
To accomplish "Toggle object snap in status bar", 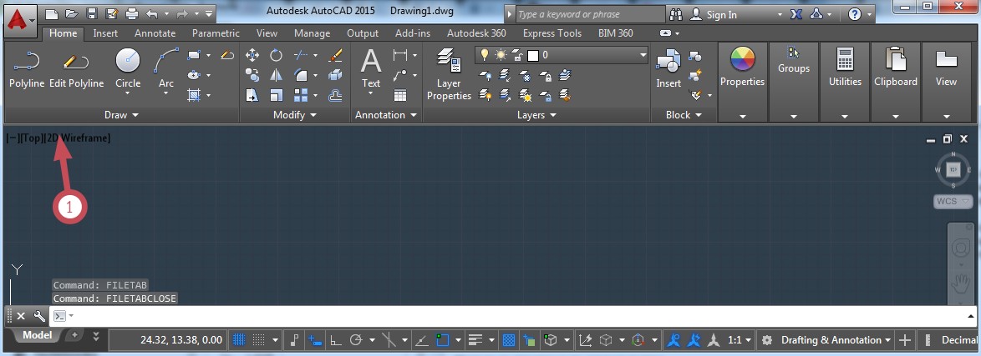I will 443,340.
